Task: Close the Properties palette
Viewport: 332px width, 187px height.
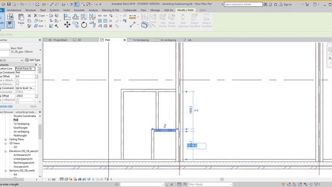Action: [40, 40]
